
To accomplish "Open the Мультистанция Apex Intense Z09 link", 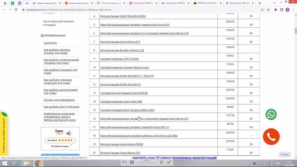I will click(x=120, y=153).
